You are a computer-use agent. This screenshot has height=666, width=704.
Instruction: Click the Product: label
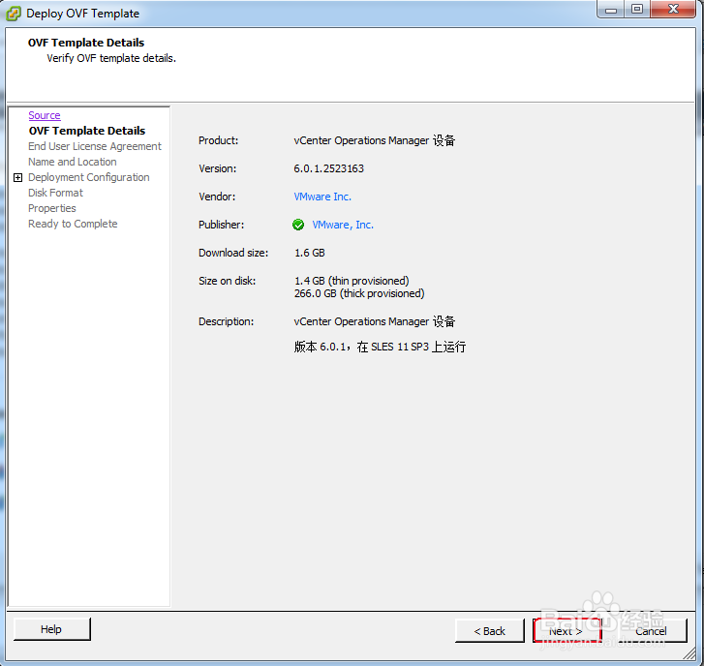(x=219, y=140)
